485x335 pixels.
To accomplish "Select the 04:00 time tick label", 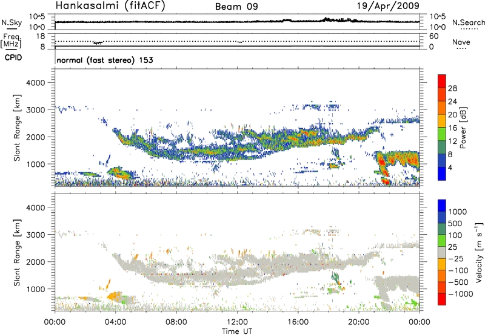I will [115, 322].
